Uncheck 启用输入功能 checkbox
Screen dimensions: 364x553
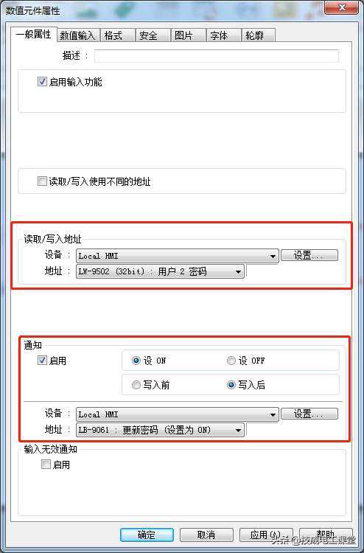pos(42,82)
